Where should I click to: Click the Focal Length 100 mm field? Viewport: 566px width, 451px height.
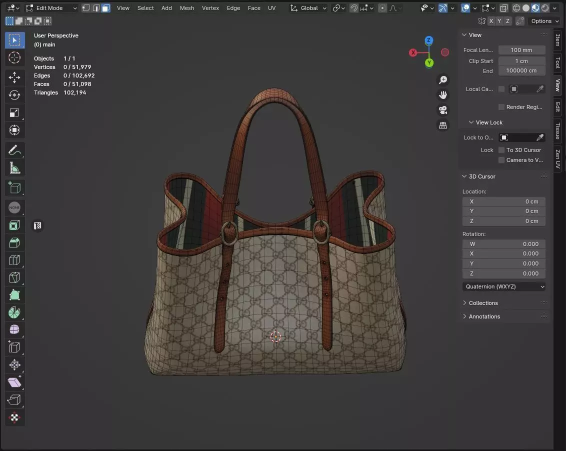coord(521,50)
